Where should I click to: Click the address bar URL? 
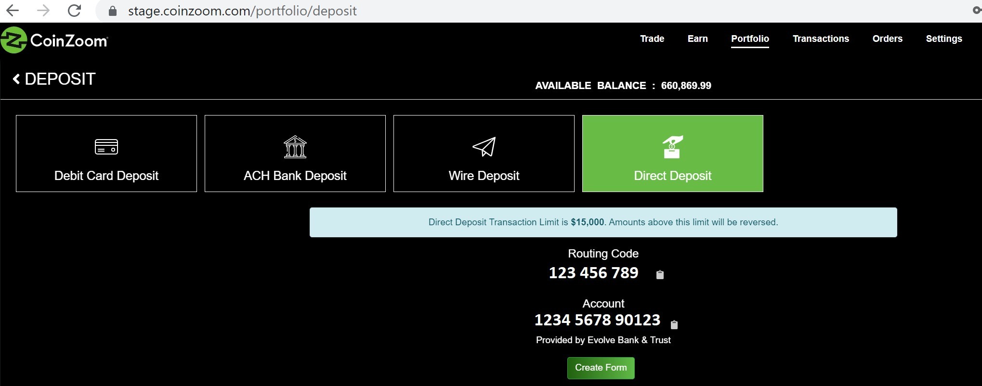(x=242, y=11)
